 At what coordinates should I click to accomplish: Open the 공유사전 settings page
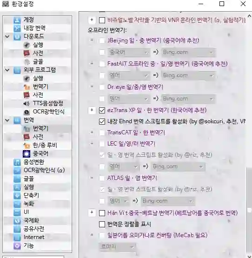34,229
